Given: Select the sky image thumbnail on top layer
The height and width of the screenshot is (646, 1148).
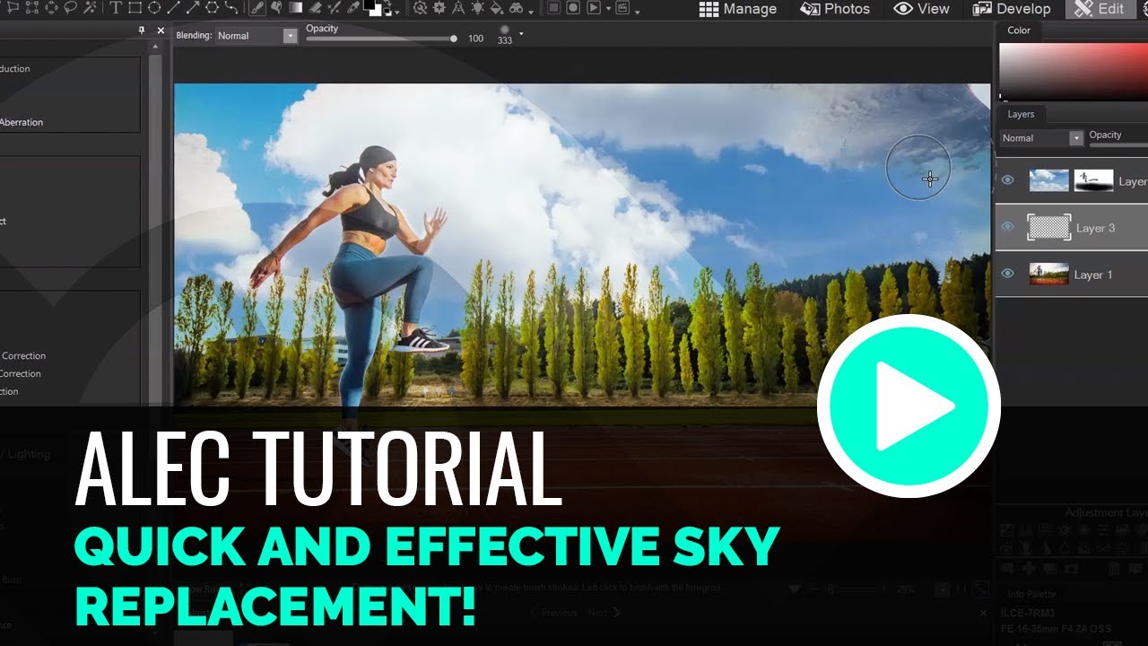Looking at the screenshot, I should pos(1049,180).
